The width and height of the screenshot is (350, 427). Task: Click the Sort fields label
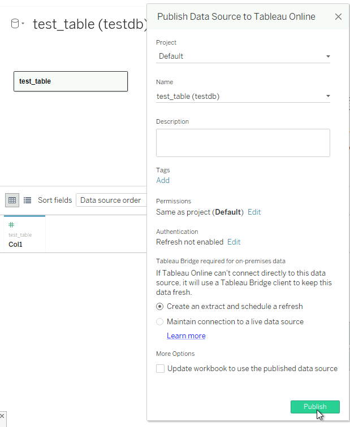pos(55,200)
